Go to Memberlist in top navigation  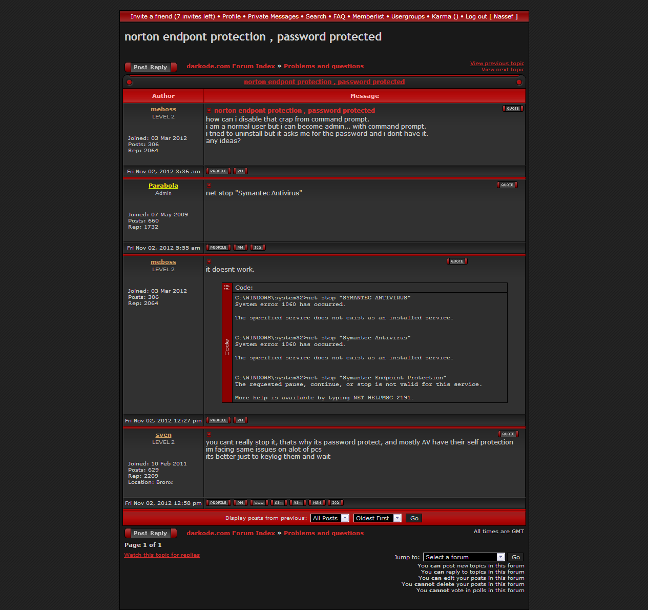pyautogui.click(x=368, y=16)
